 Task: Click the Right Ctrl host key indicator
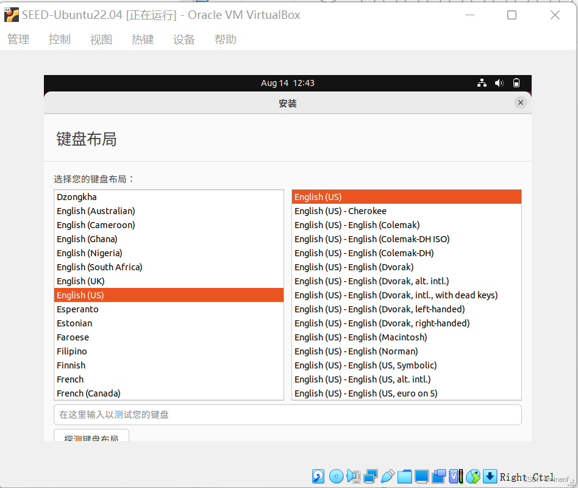[x=527, y=477]
